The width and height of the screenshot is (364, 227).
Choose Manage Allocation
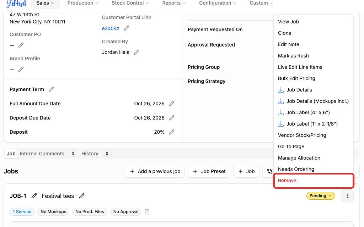[x=314, y=158]
